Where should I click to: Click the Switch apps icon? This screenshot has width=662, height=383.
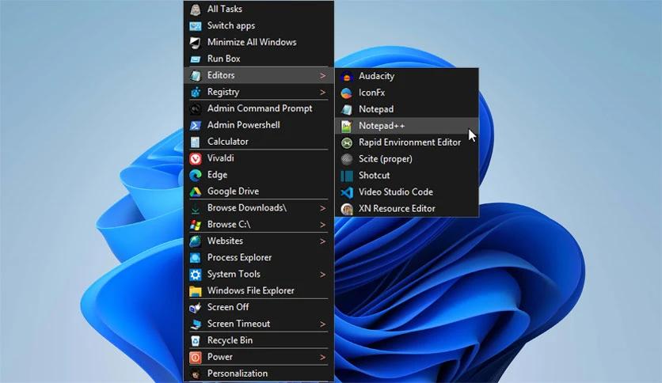click(x=195, y=26)
